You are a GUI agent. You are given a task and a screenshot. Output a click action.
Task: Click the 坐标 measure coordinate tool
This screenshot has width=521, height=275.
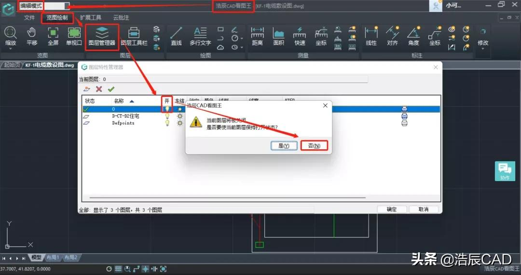coord(321,36)
